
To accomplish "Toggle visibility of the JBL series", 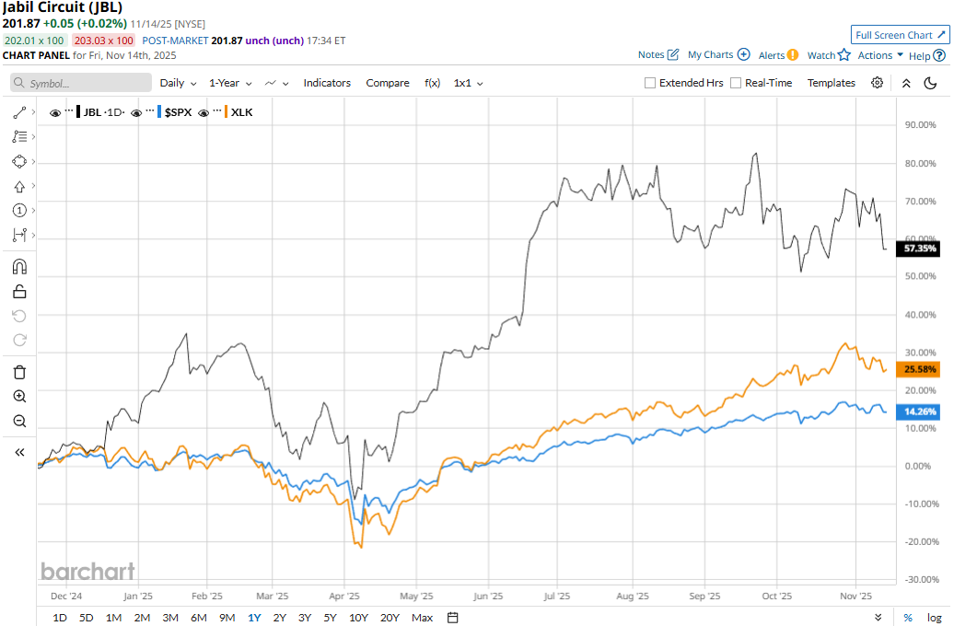I will coord(55,113).
